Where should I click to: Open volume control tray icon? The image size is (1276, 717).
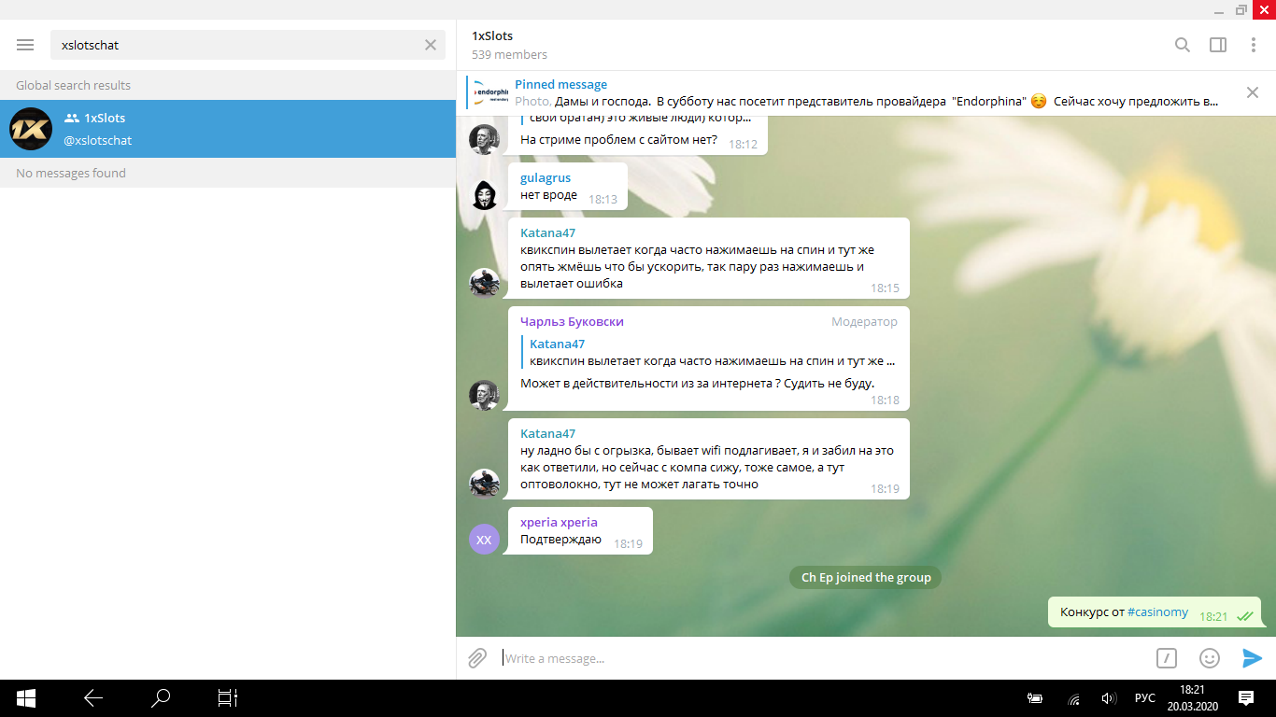[x=1109, y=698]
